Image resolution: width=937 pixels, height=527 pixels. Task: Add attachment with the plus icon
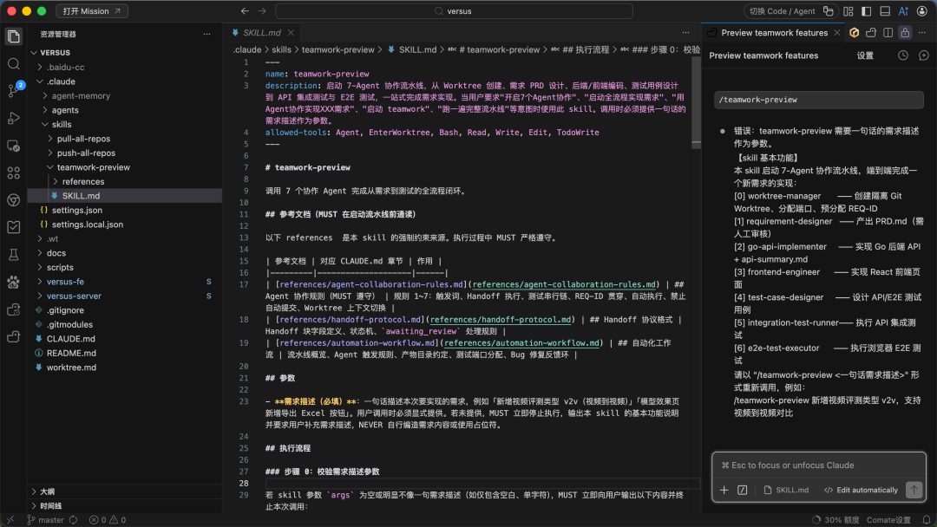click(724, 490)
